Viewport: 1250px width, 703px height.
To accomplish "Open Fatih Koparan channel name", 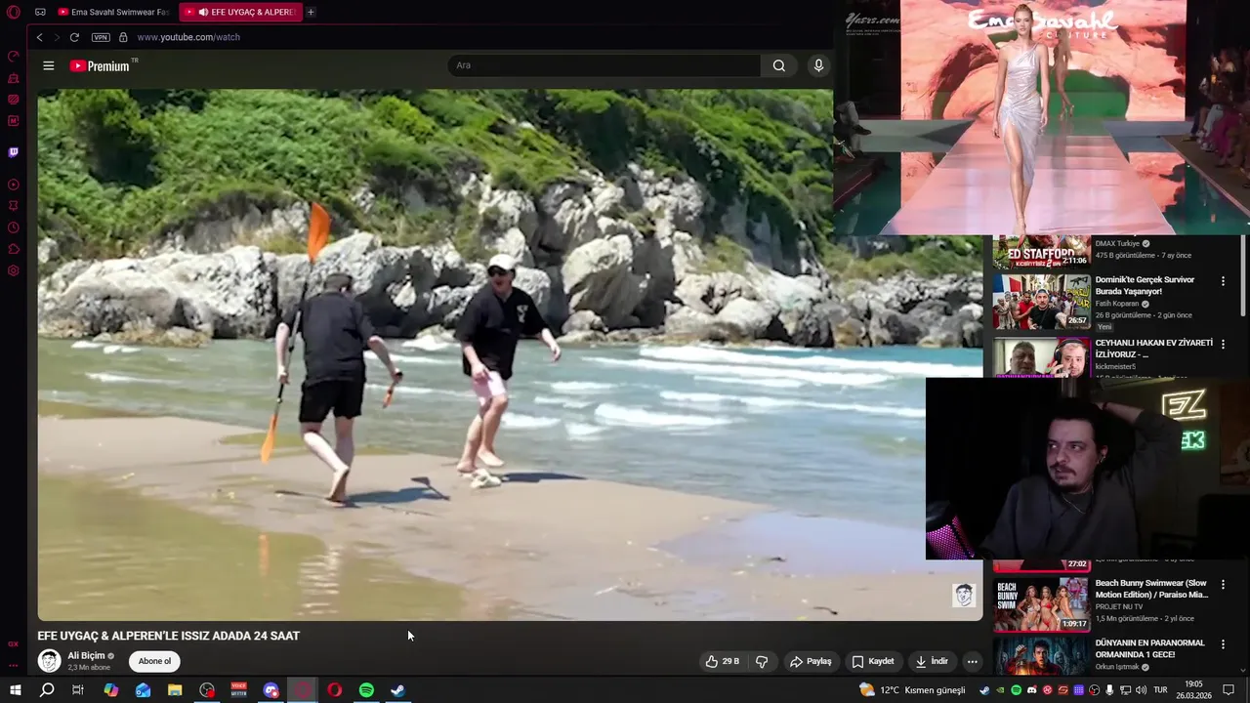I will coord(1117,304).
